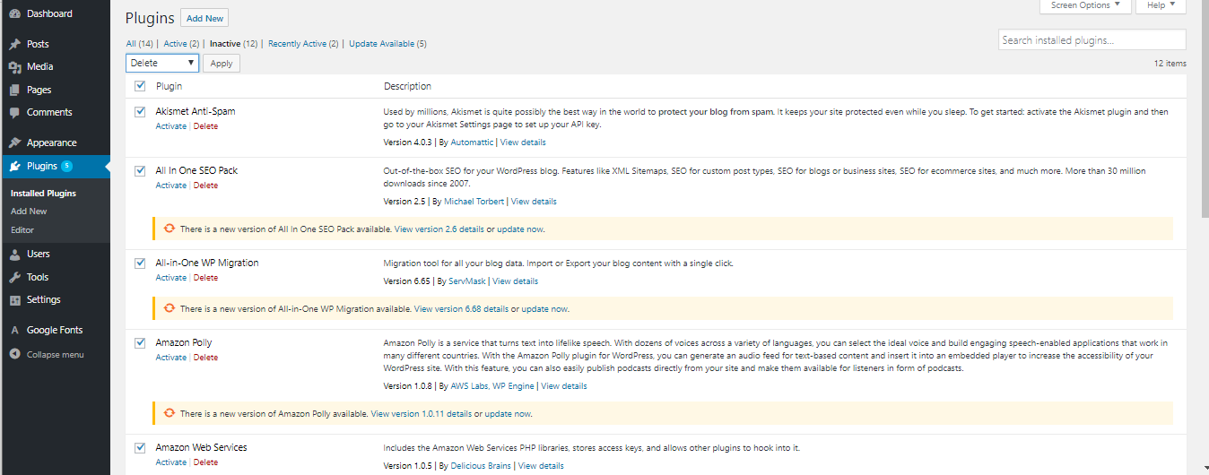Activate the All In One SEO Pack plugin
Viewport: 1209px width, 475px height.
(171, 186)
